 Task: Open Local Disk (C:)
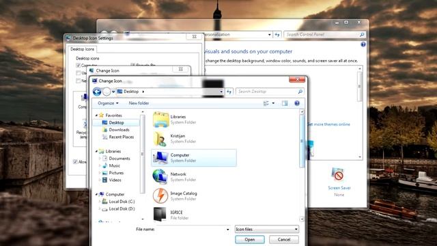(x=122, y=202)
